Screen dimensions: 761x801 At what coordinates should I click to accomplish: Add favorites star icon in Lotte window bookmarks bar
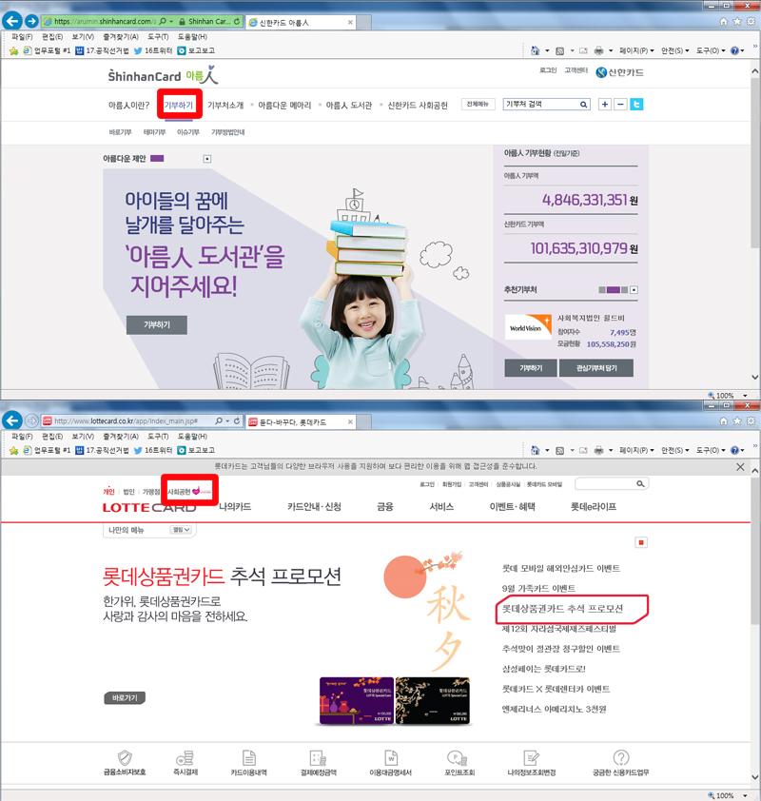point(13,450)
